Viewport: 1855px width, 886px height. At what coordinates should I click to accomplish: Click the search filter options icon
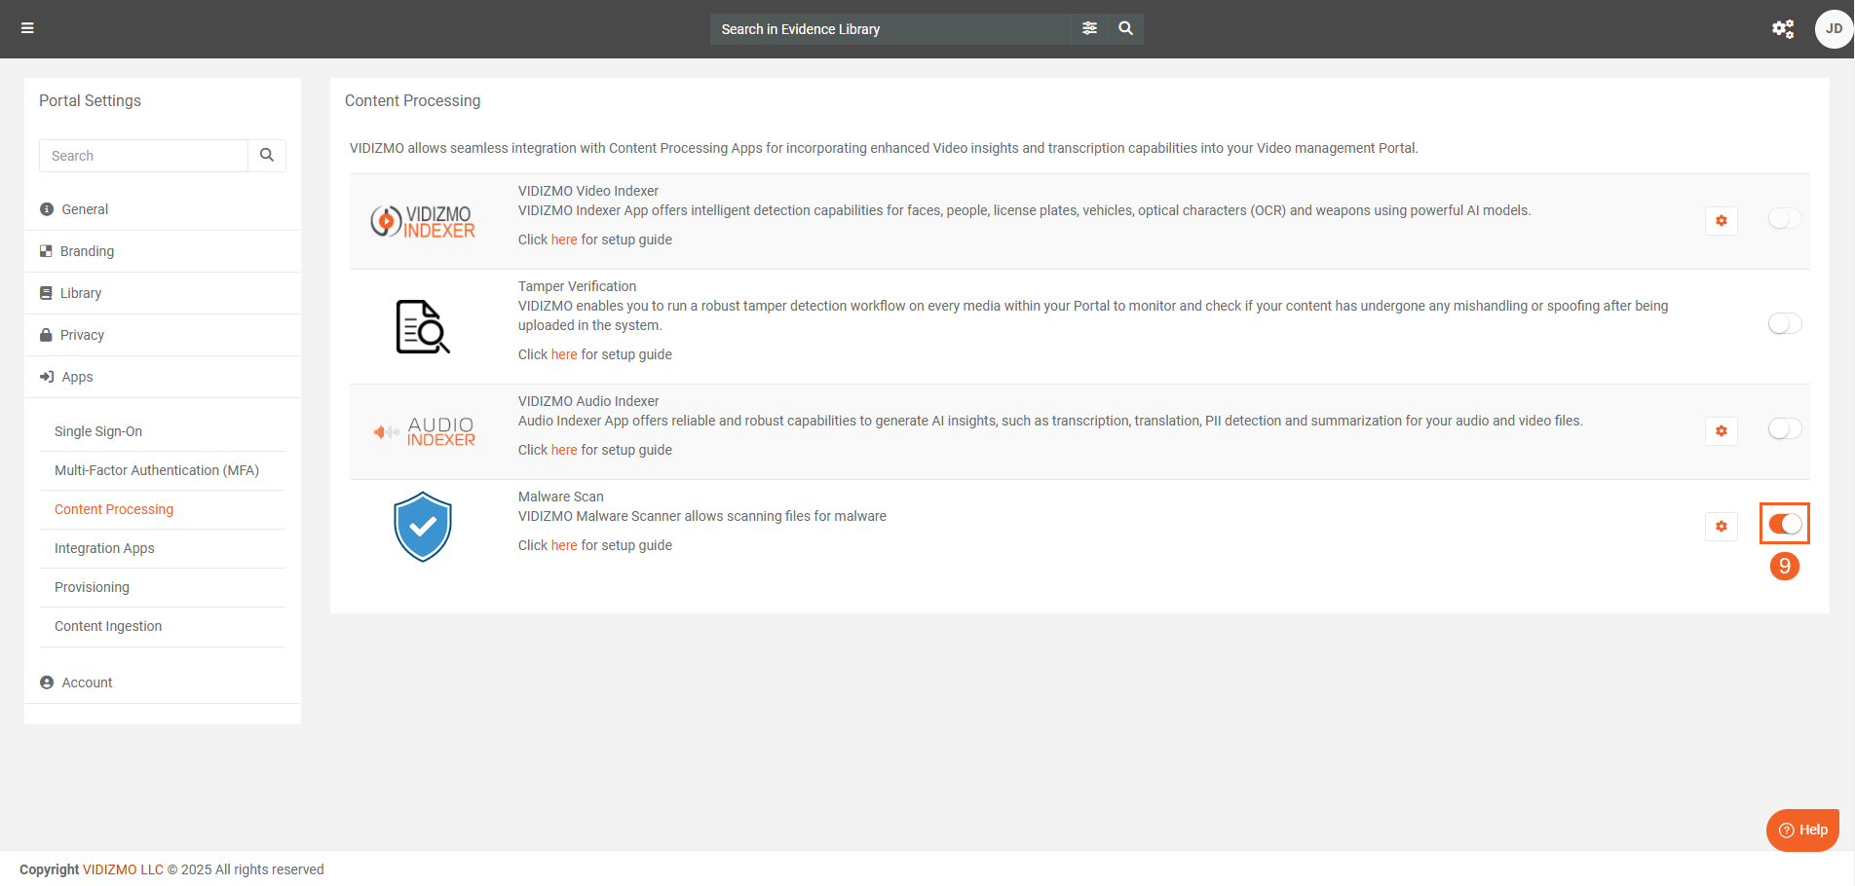(x=1089, y=28)
